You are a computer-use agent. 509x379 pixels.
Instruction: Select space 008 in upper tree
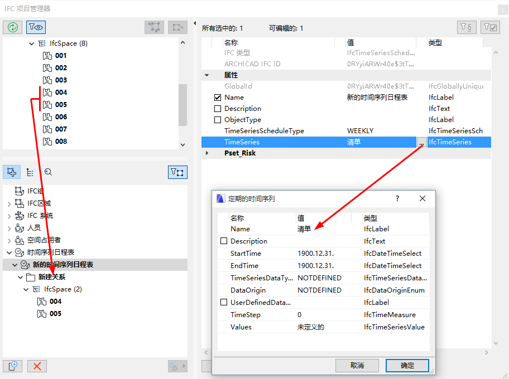[61, 142]
